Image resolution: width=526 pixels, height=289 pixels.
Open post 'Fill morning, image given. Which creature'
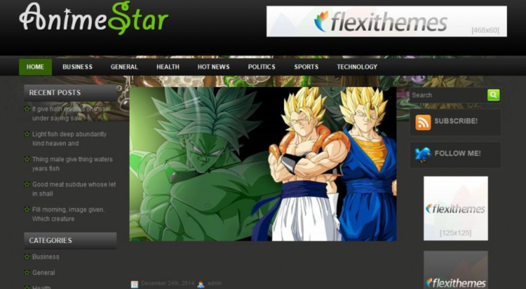tap(68, 214)
